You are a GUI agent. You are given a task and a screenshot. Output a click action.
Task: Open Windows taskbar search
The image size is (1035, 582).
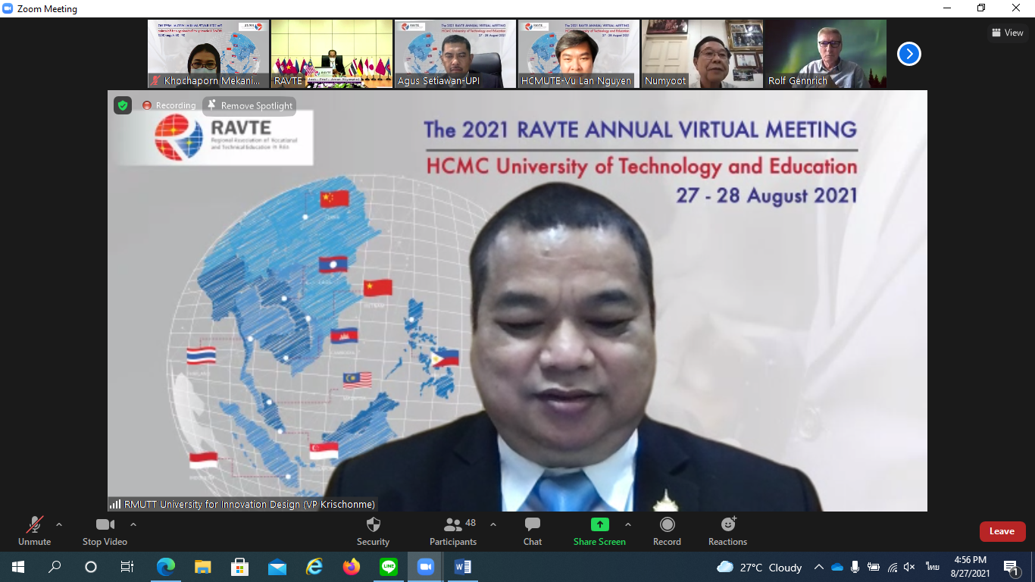(x=55, y=567)
